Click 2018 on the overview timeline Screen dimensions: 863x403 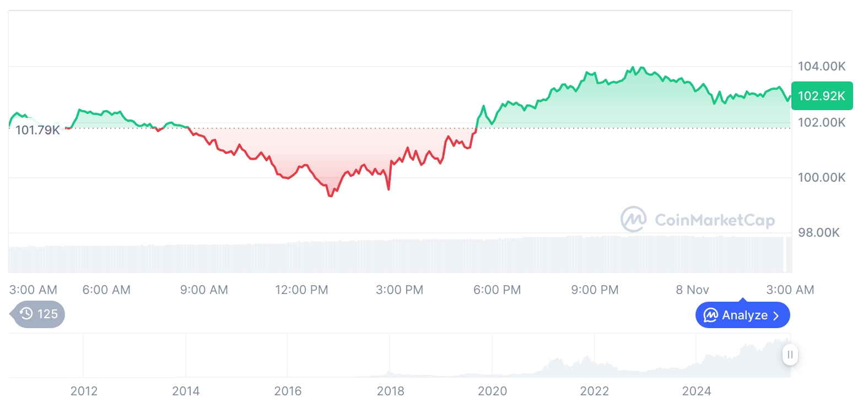click(390, 391)
